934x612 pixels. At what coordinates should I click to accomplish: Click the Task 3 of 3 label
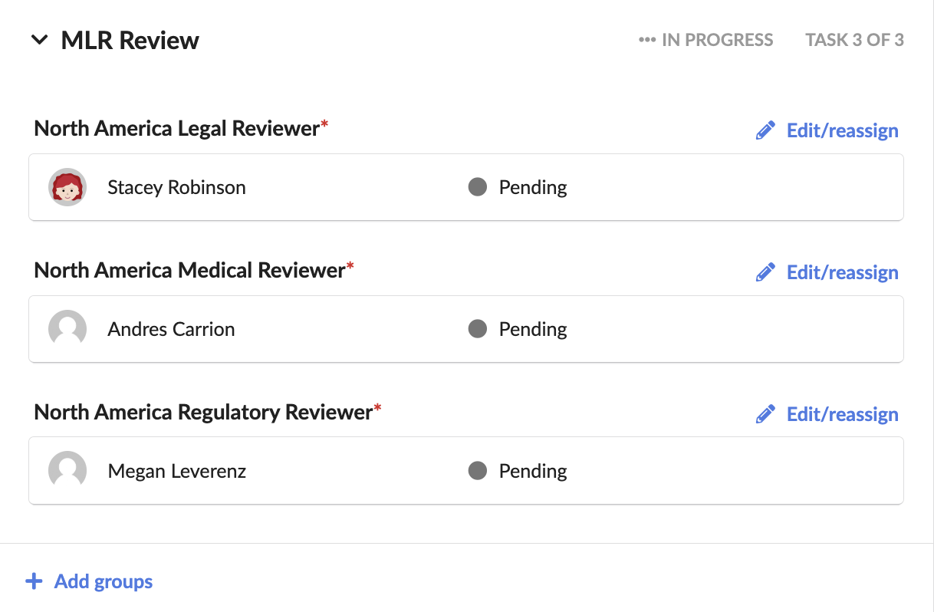click(x=854, y=40)
